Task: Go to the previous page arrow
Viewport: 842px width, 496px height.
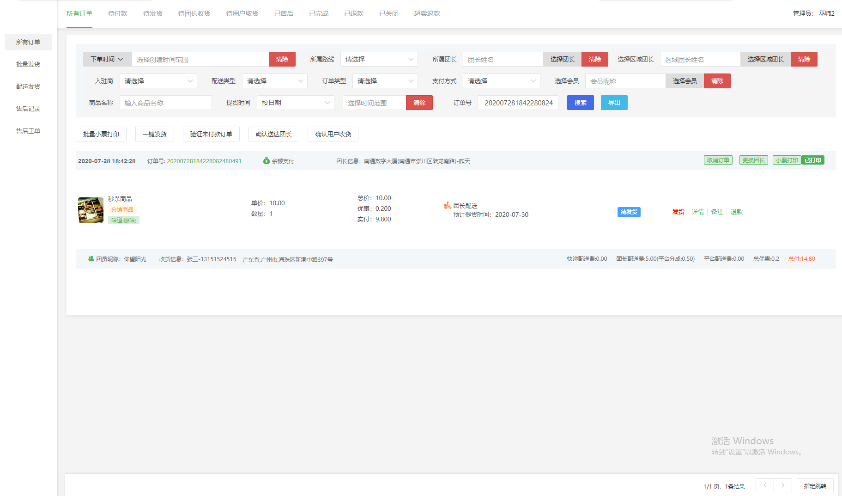Action: pyautogui.click(x=764, y=485)
